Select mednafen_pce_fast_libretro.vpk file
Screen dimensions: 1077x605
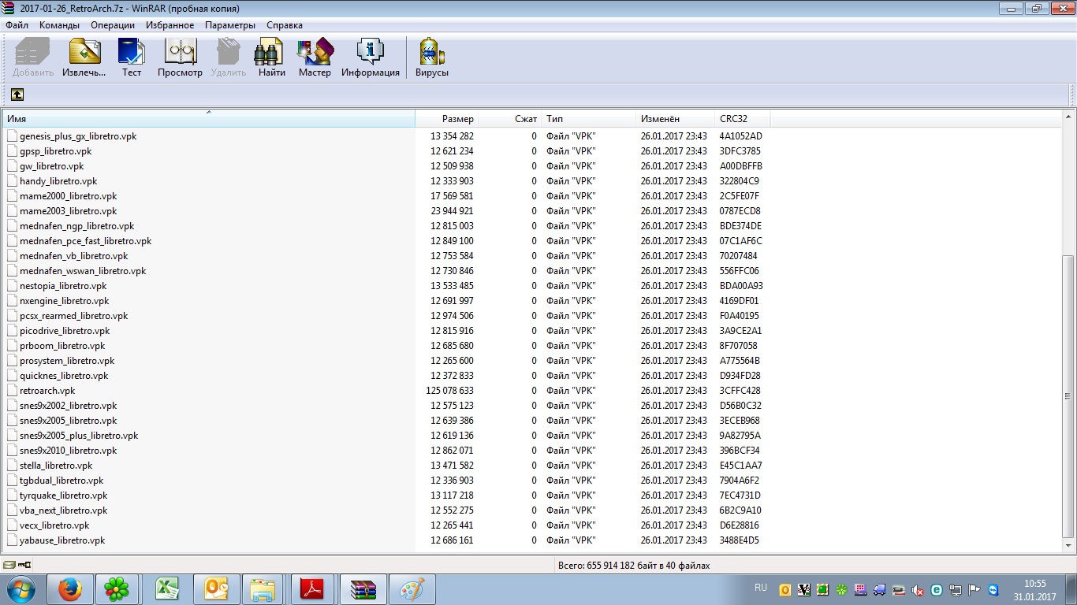(x=85, y=241)
